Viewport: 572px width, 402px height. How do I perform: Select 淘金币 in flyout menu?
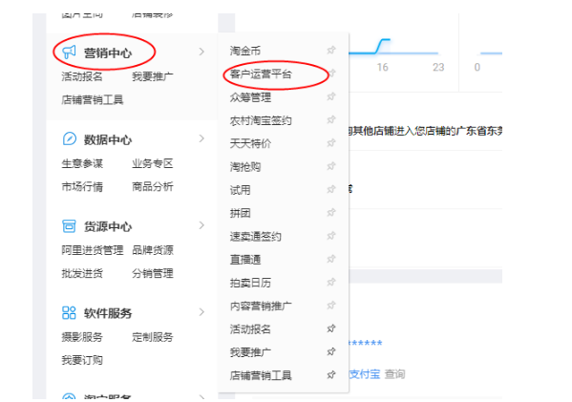point(245,51)
